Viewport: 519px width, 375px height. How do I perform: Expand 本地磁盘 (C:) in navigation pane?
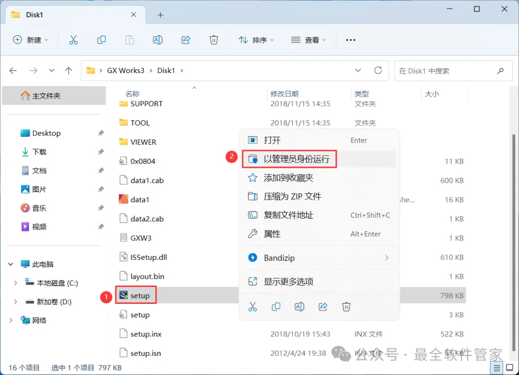point(15,283)
